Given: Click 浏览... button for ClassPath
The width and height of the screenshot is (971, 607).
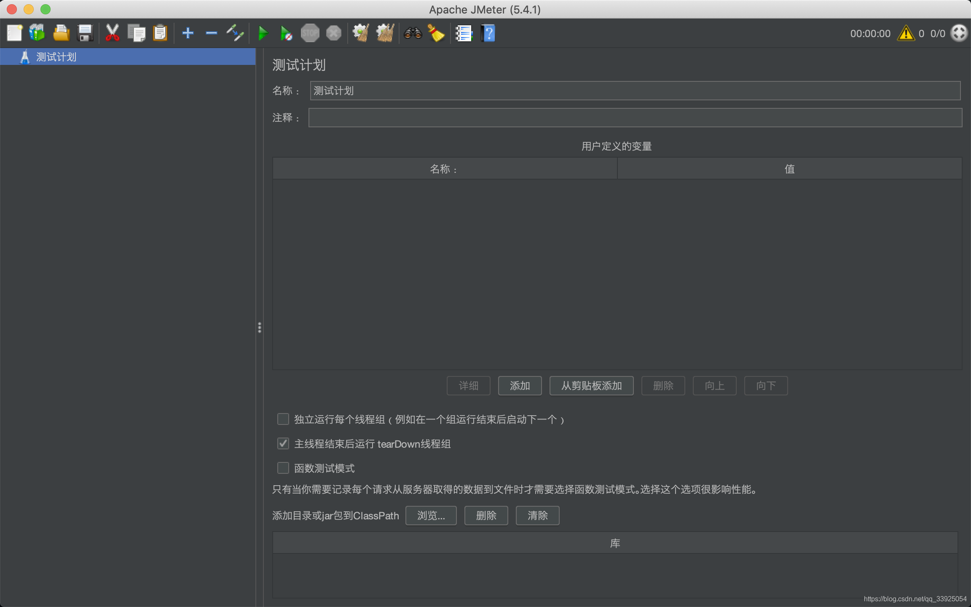Looking at the screenshot, I should pyautogui.click(x=431, y=516).
